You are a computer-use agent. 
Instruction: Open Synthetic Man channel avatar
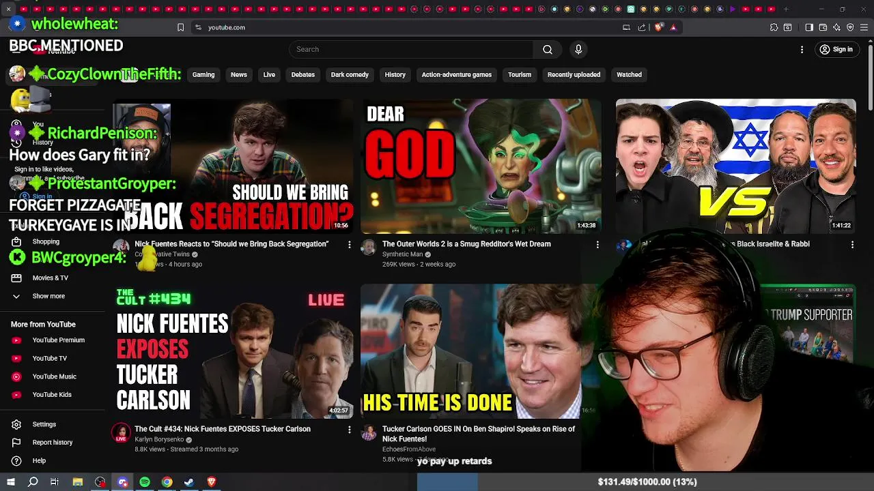pyautogui.click(x=369, y=247)
